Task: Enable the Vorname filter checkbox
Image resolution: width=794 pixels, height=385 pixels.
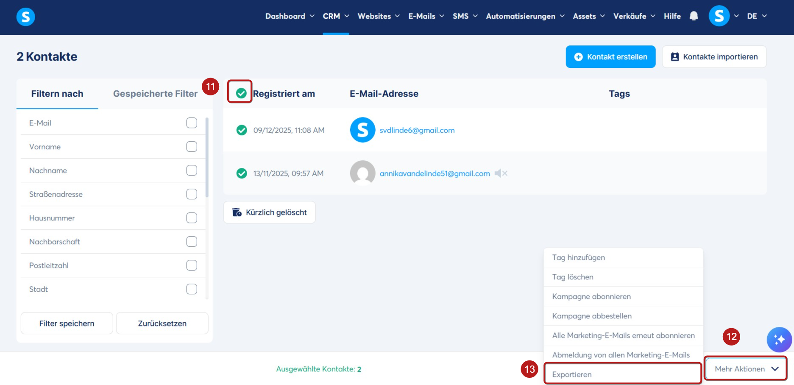Action: coord(192,147)
